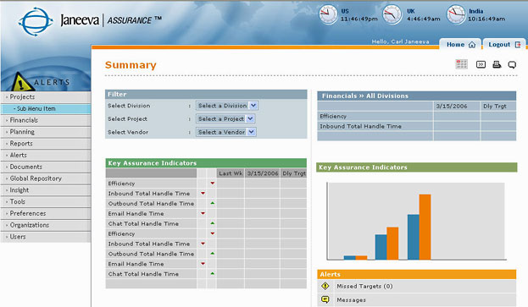
Task: Open the Select a Project dropdown
Action: point(225,118)
